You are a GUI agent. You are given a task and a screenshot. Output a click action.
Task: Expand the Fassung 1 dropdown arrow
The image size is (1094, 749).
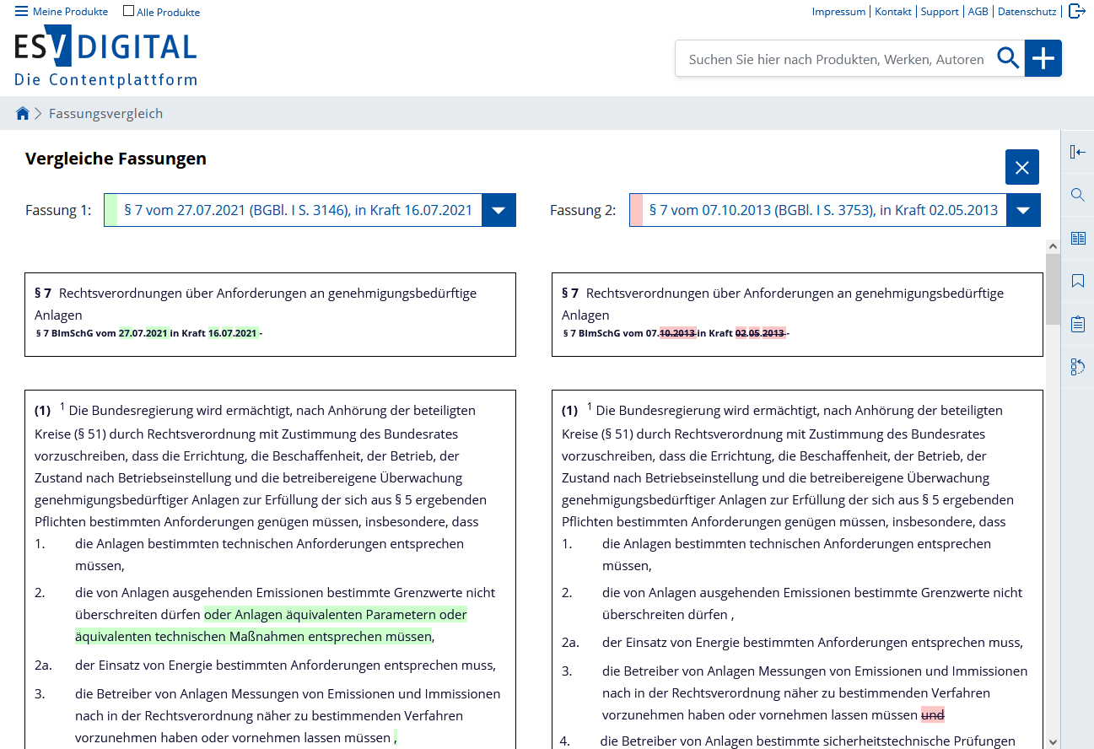[x=498, y=210]
